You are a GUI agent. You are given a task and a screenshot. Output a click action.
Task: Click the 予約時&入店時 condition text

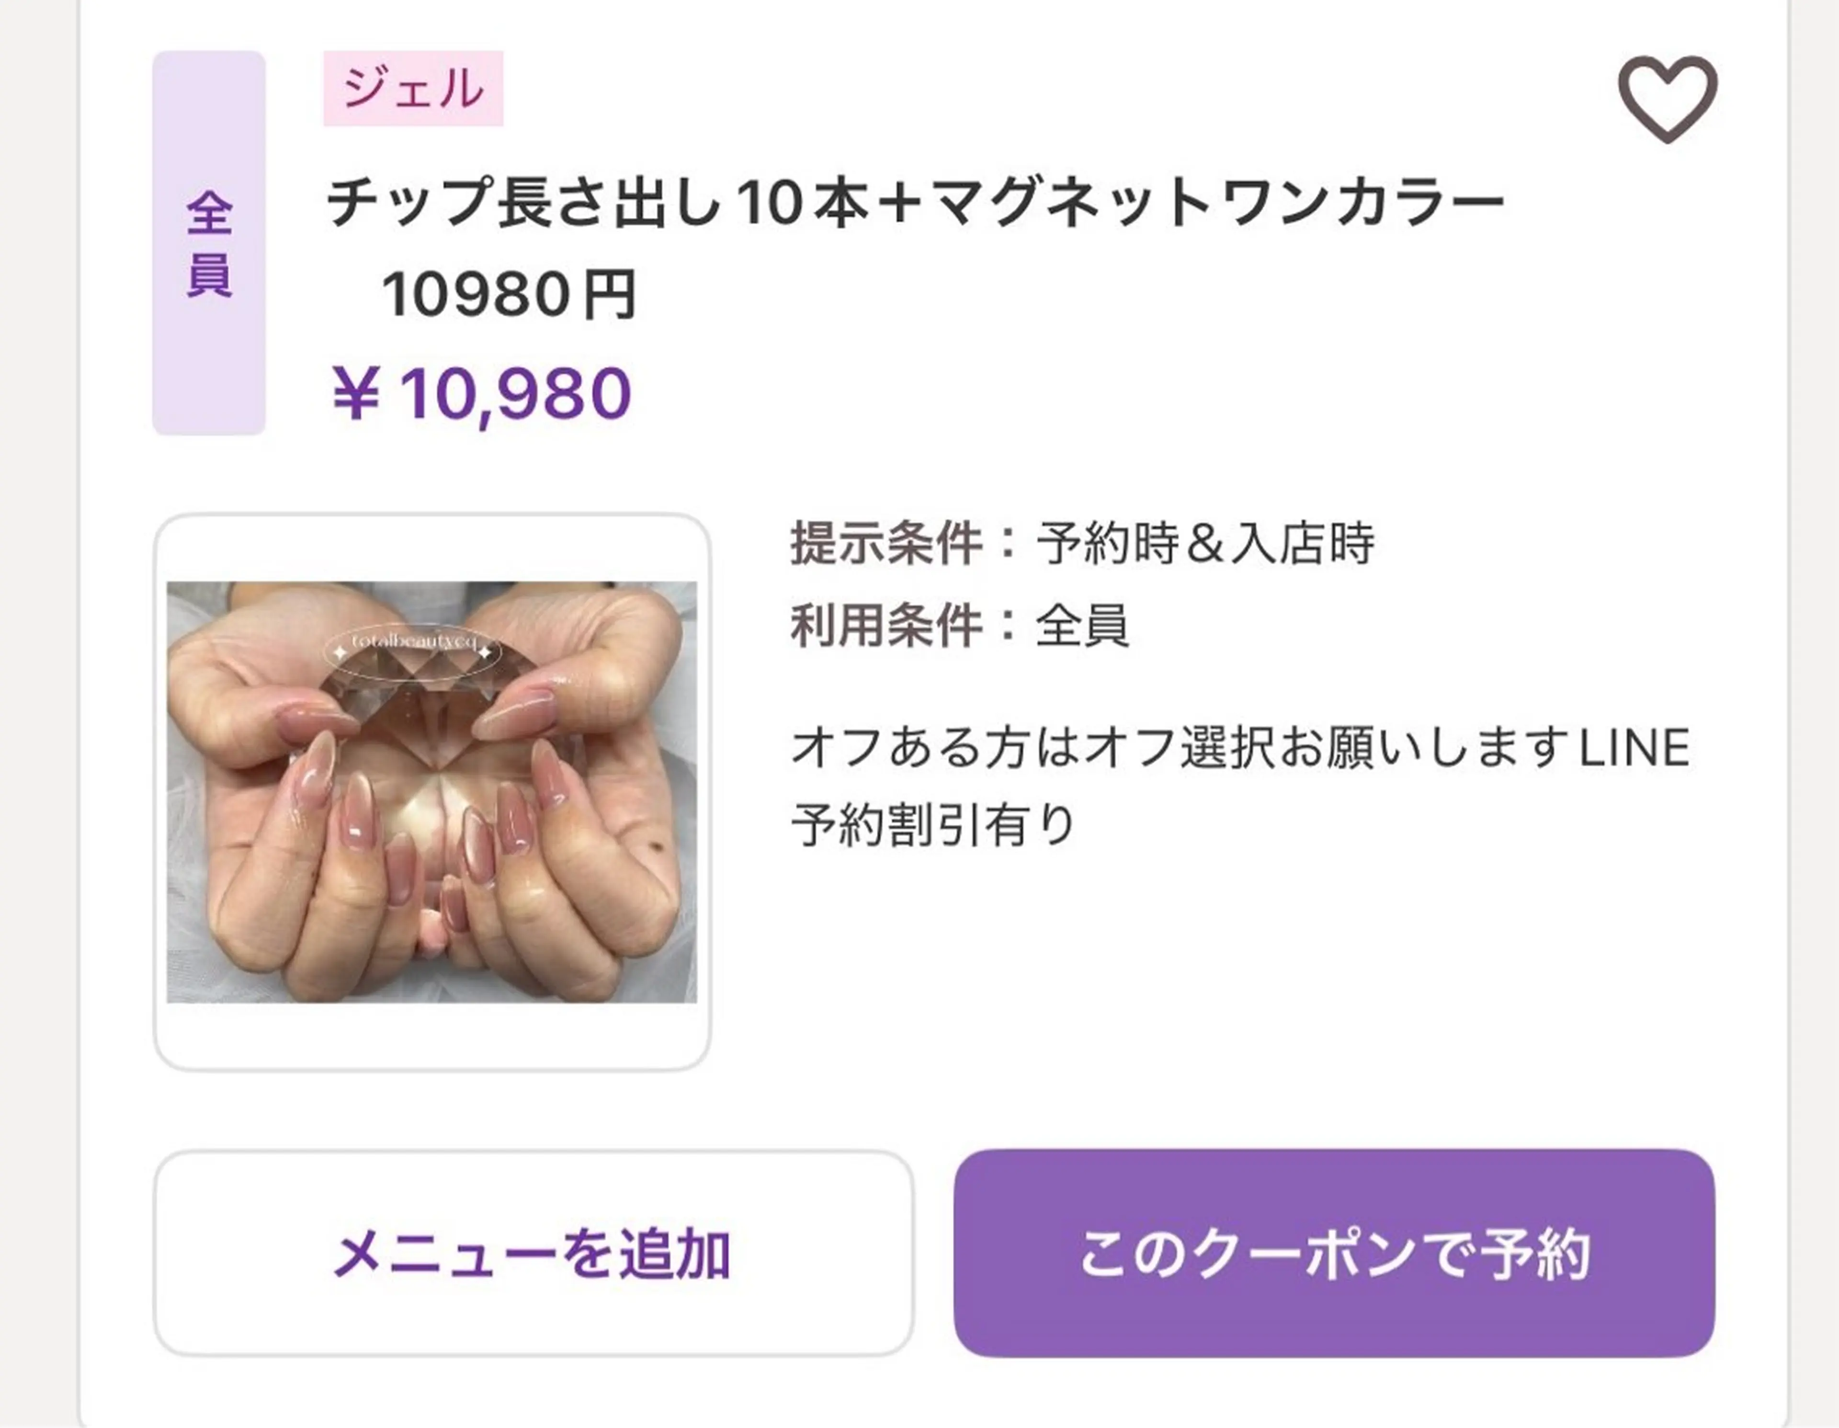1205,543
